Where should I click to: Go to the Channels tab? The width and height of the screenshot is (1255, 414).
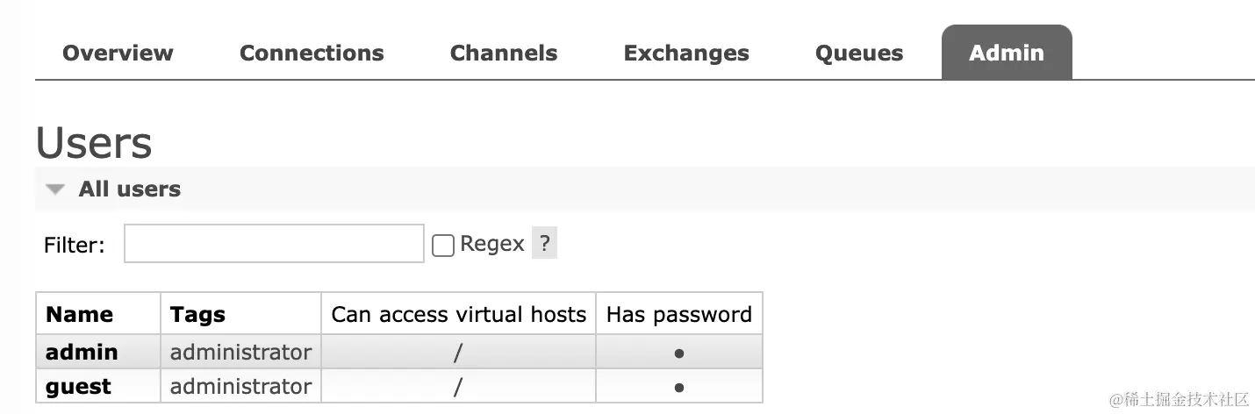[x=504, y=54]
